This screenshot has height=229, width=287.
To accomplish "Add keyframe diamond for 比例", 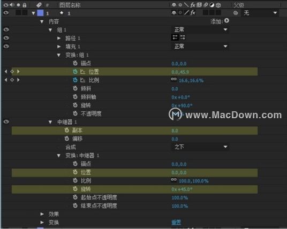I will tap(12, 80).
